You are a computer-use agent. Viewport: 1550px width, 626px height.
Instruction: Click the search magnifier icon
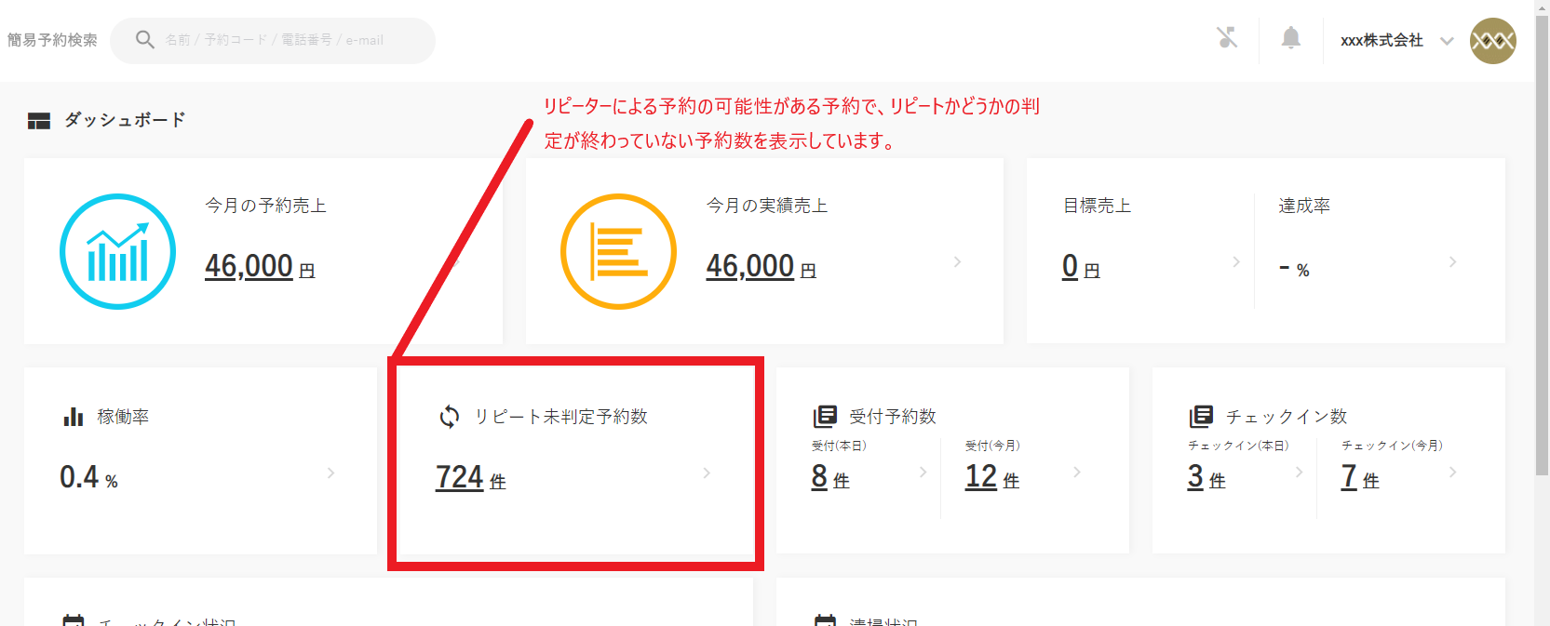[x=144, y=40]
